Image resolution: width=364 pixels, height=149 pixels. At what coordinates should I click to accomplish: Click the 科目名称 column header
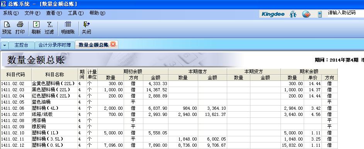pos(54,75)
